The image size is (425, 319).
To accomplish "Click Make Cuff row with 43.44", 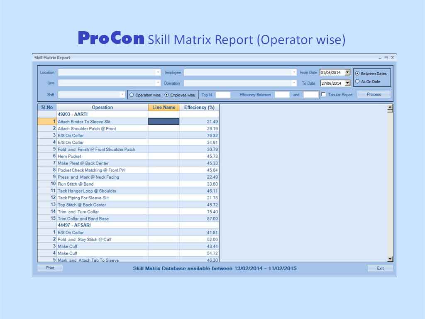I will pos(128,246).
